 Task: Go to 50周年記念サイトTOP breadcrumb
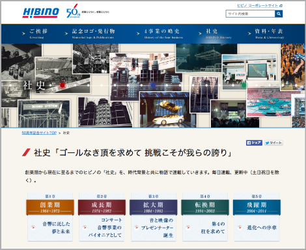[39, 133]
